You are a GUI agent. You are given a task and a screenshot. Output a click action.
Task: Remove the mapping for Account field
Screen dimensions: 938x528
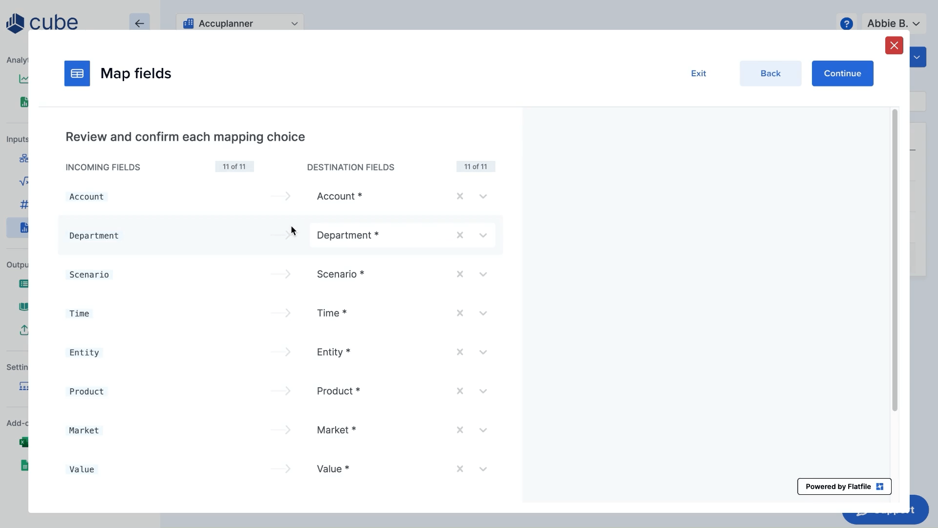tap(460, 196)
